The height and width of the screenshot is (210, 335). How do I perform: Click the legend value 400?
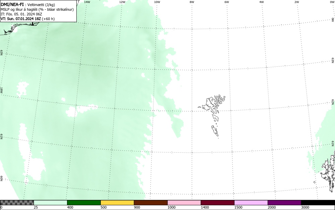(70, 207)
